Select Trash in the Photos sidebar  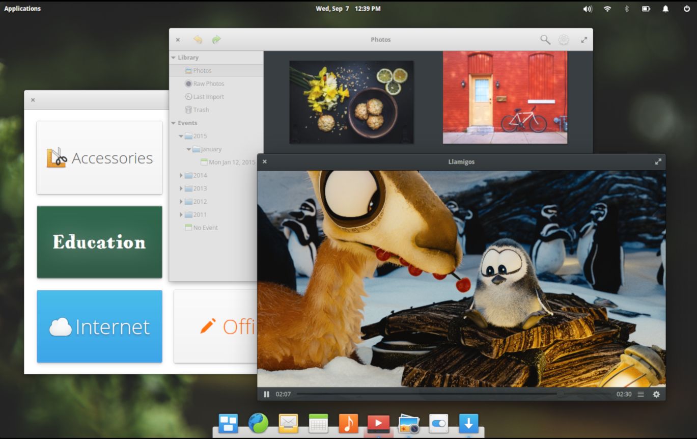200,109
